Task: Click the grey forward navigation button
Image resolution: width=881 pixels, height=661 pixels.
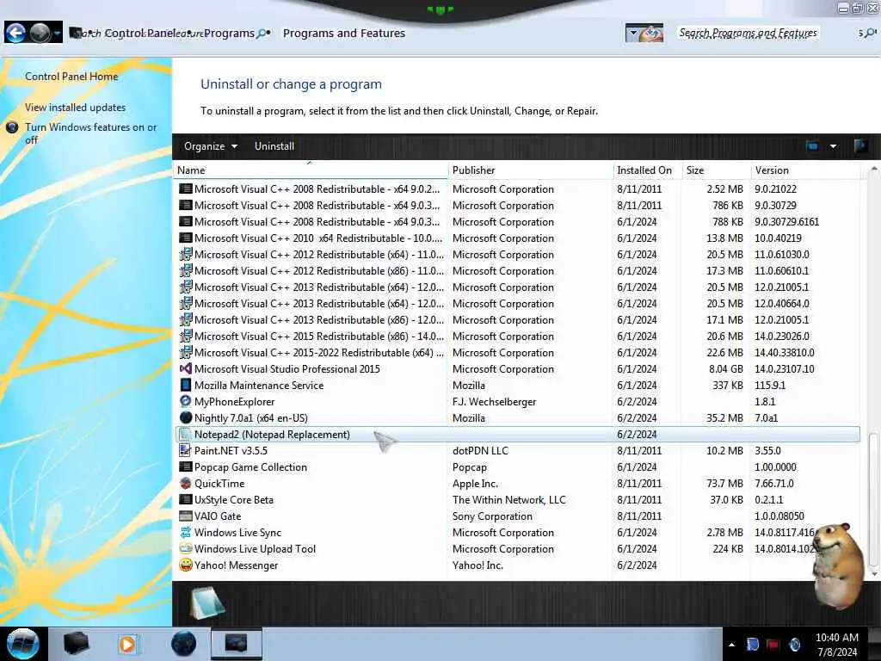Action: 40,33
